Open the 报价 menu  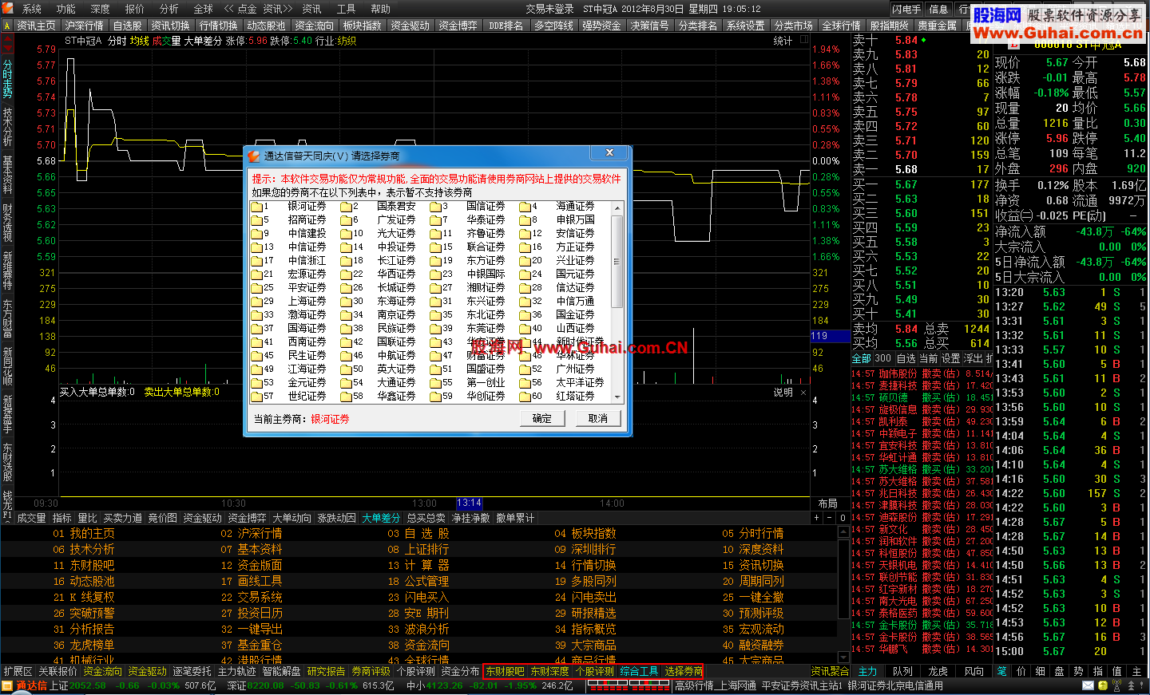[135, 9]
